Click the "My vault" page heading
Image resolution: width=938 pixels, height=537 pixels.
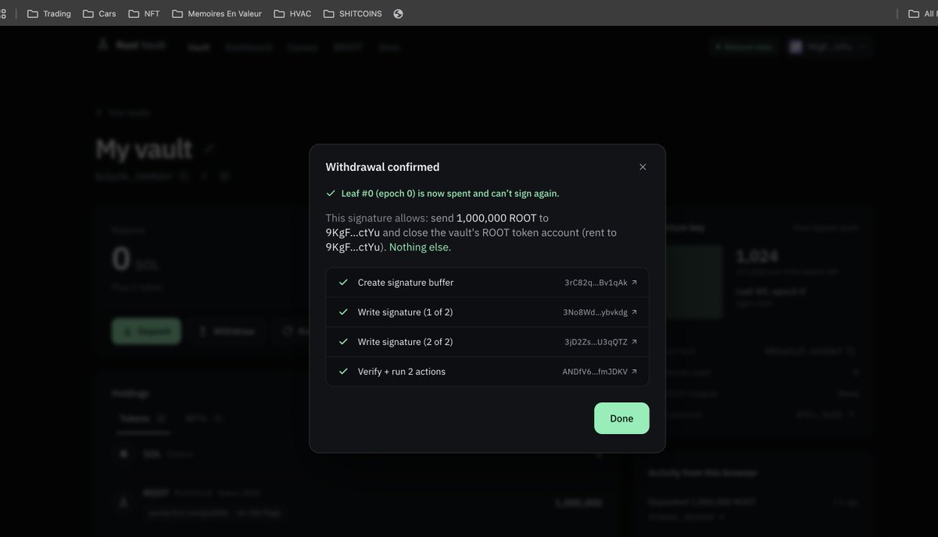point(144,149)
